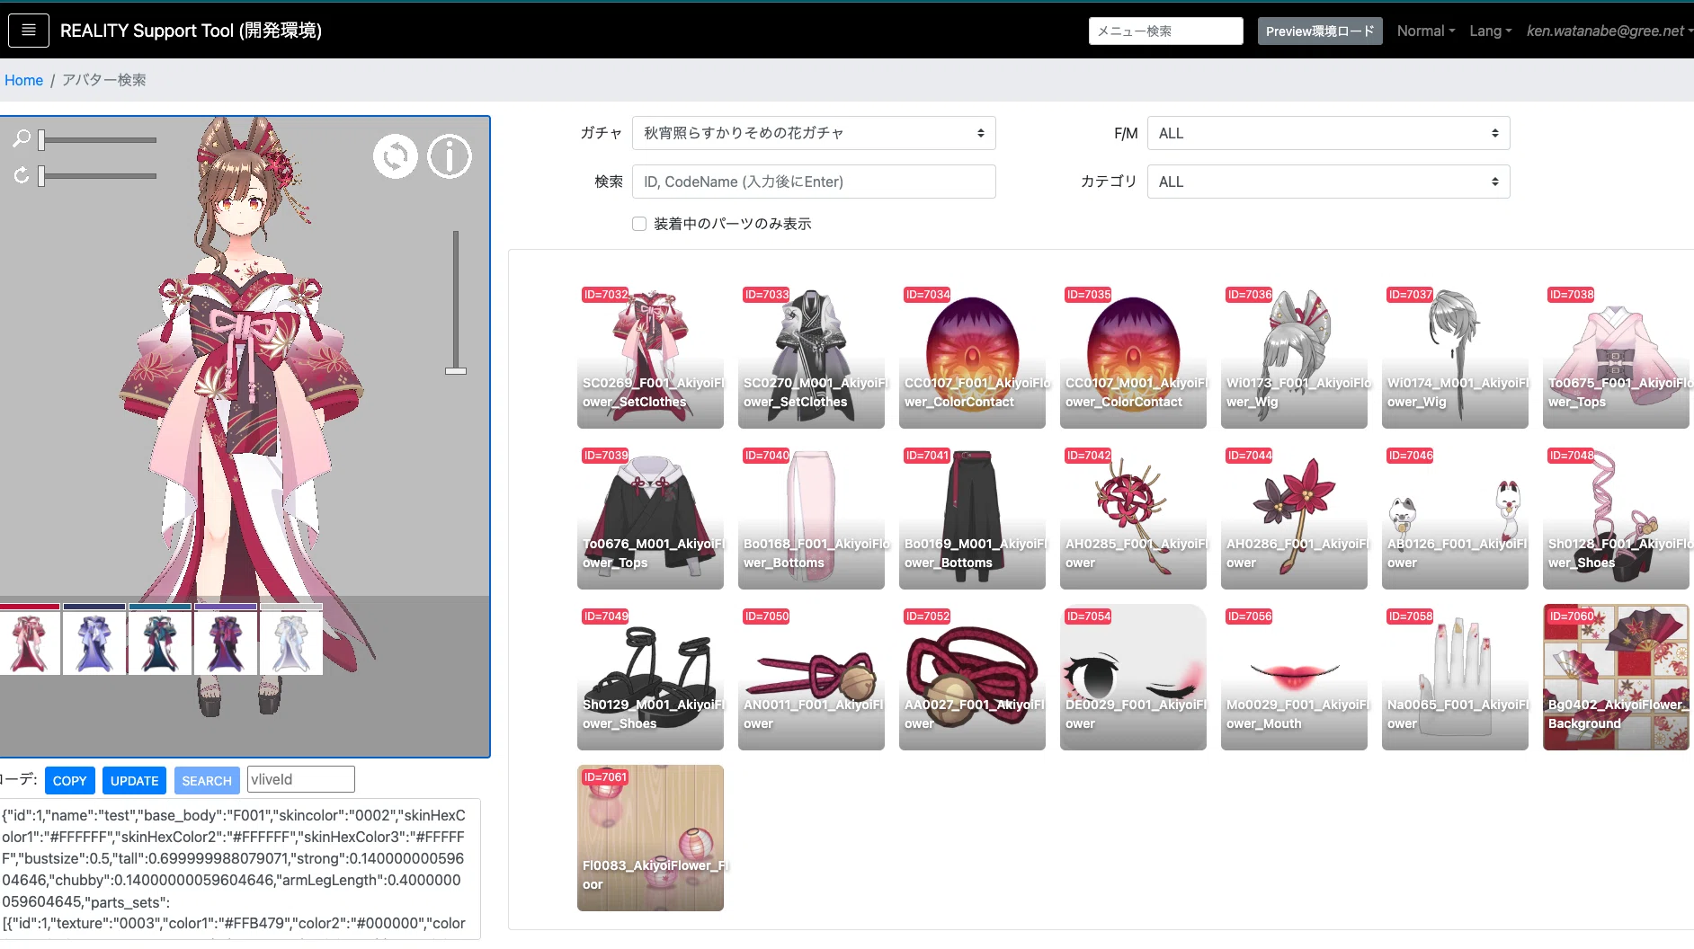Select item ID=7037 Wi0174 Wig
Viewport: 1694px width, 949px height.
[1455, 357]
